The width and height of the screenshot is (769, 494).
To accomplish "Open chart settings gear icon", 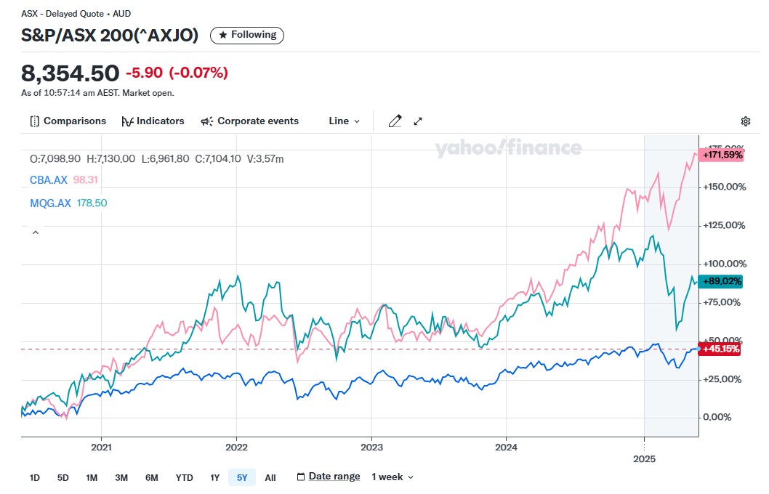I will pos(745,121).
